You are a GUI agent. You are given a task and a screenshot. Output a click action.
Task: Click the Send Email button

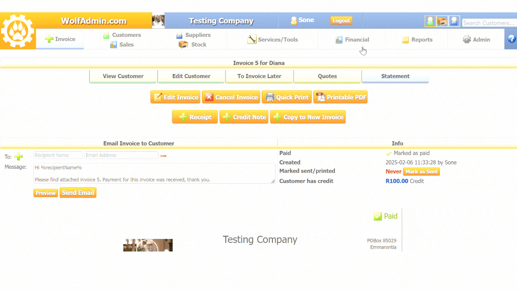pos(78,193)
